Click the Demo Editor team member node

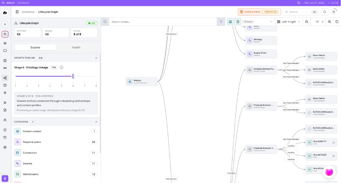pos(321,70)
